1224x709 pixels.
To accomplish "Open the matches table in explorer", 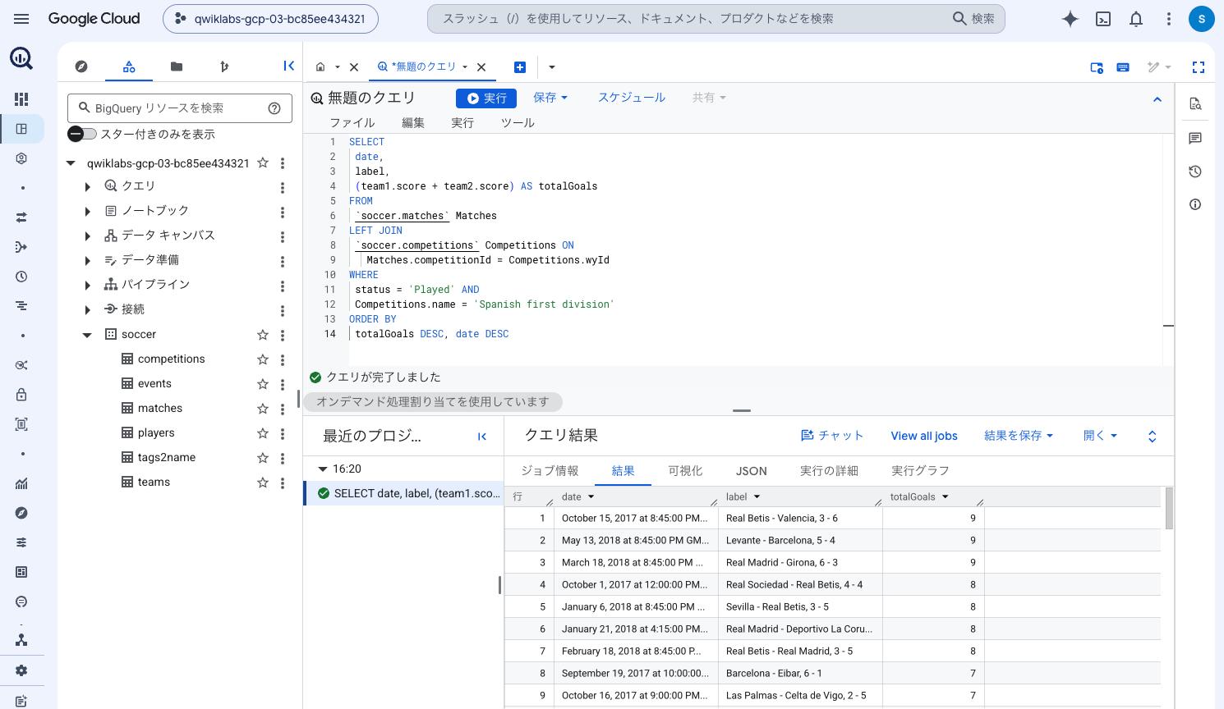I will (160, 409).
